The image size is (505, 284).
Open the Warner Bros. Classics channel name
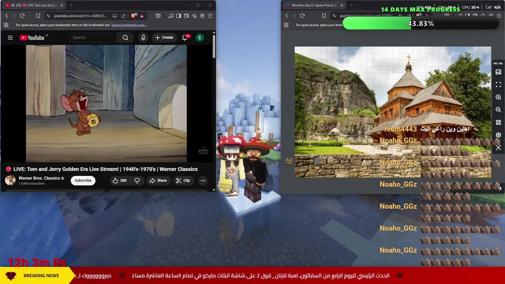click(39, 178)
